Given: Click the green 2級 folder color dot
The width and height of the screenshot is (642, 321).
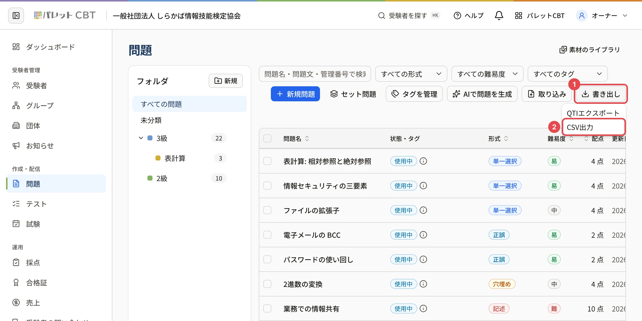Looking at the screenshot, I should coord(150,178).
